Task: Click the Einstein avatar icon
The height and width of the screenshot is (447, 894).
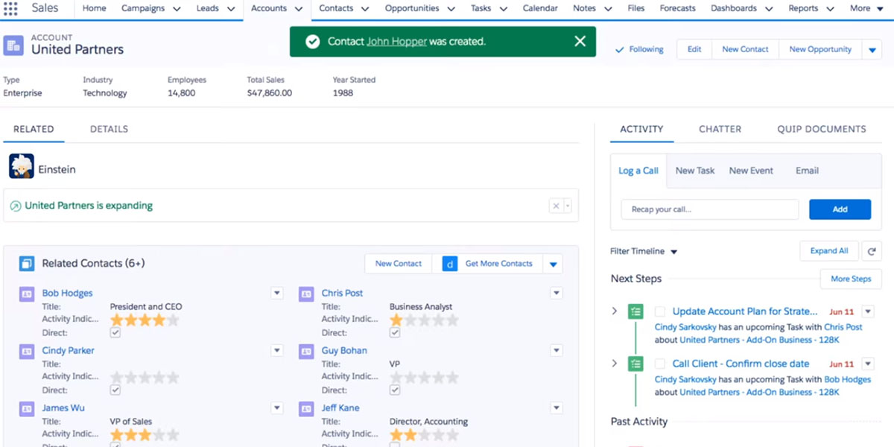Action: pyautogui.click(x=22, y=166)
